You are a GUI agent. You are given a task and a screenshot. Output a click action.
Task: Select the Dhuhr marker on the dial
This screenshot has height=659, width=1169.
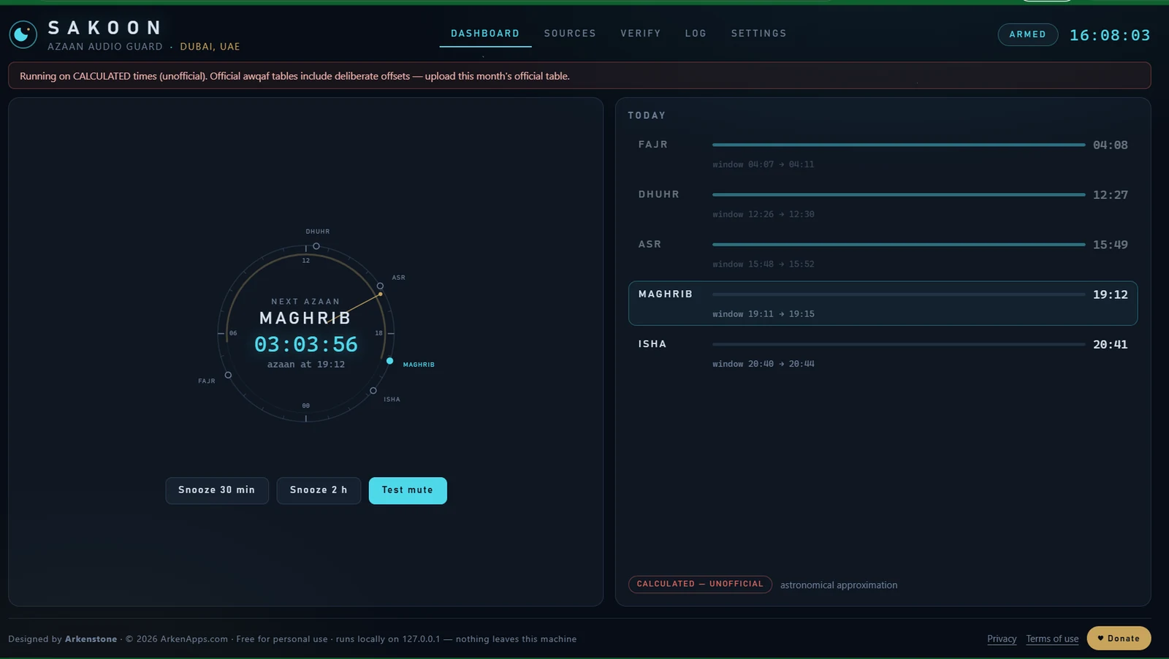(x=316, y=246)
